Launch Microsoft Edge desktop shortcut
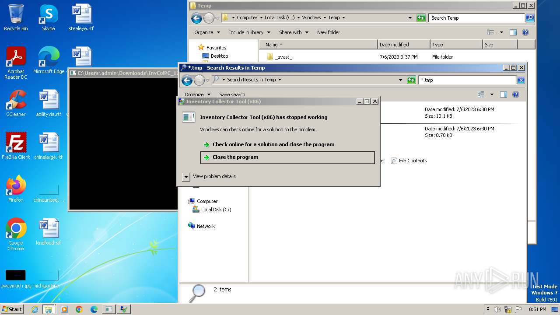Viewport: 560px width, 315px height. 49,60
